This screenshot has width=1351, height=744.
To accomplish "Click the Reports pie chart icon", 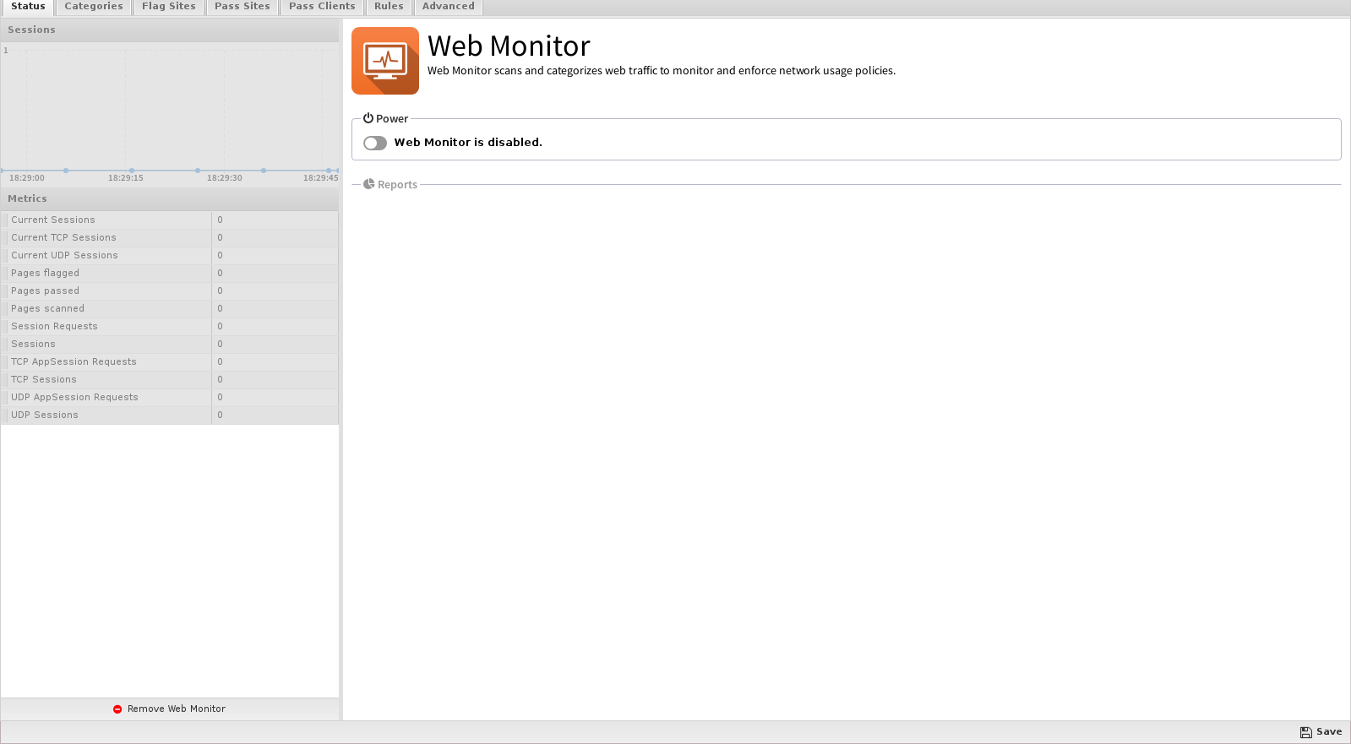I will [369, 184].
